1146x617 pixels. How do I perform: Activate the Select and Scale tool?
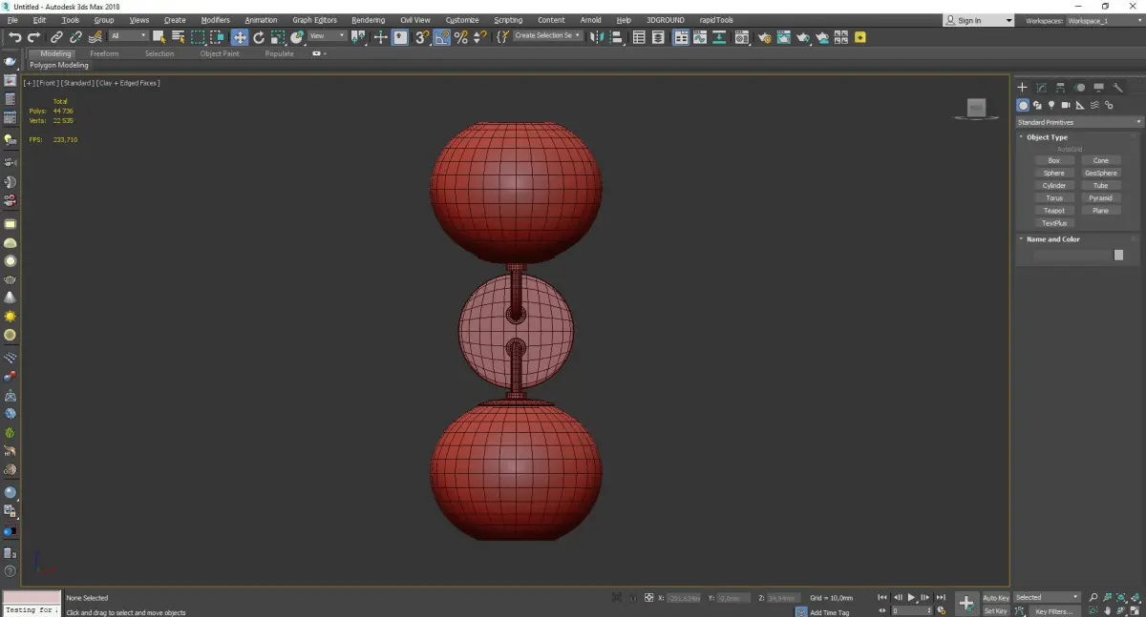point(277,37)
